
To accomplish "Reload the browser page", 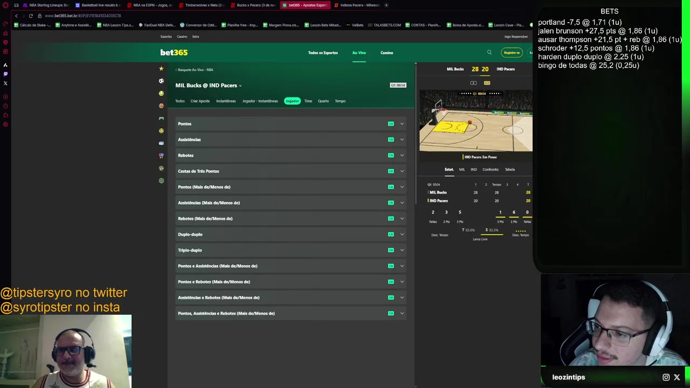I will click(x=31, y=16).
